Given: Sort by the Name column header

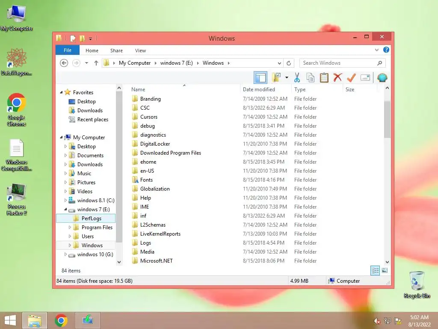Looking at the screenshot, I should pyautogui.click(x=184, y=89).
